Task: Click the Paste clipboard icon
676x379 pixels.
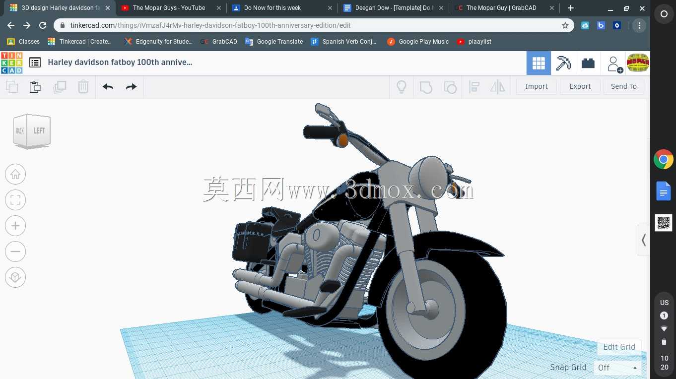Action: point(35,87)
